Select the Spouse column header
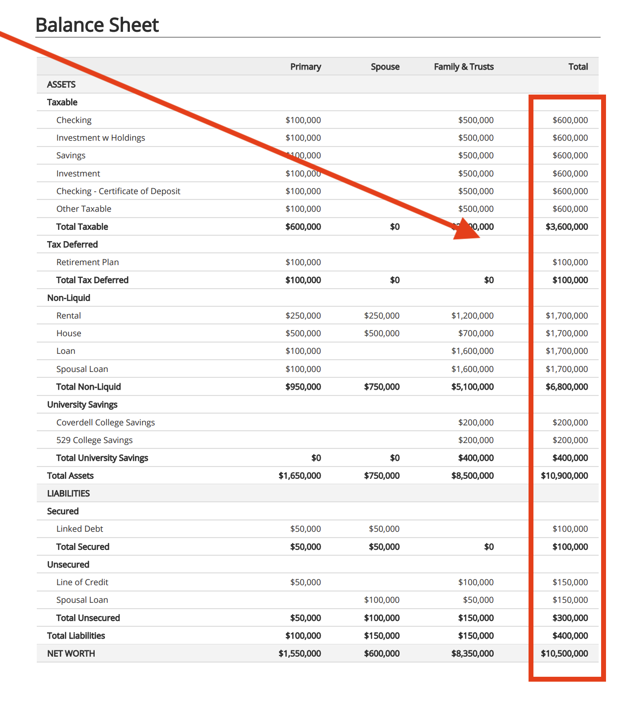Screen dimensions: 631x715 (385, 67)
